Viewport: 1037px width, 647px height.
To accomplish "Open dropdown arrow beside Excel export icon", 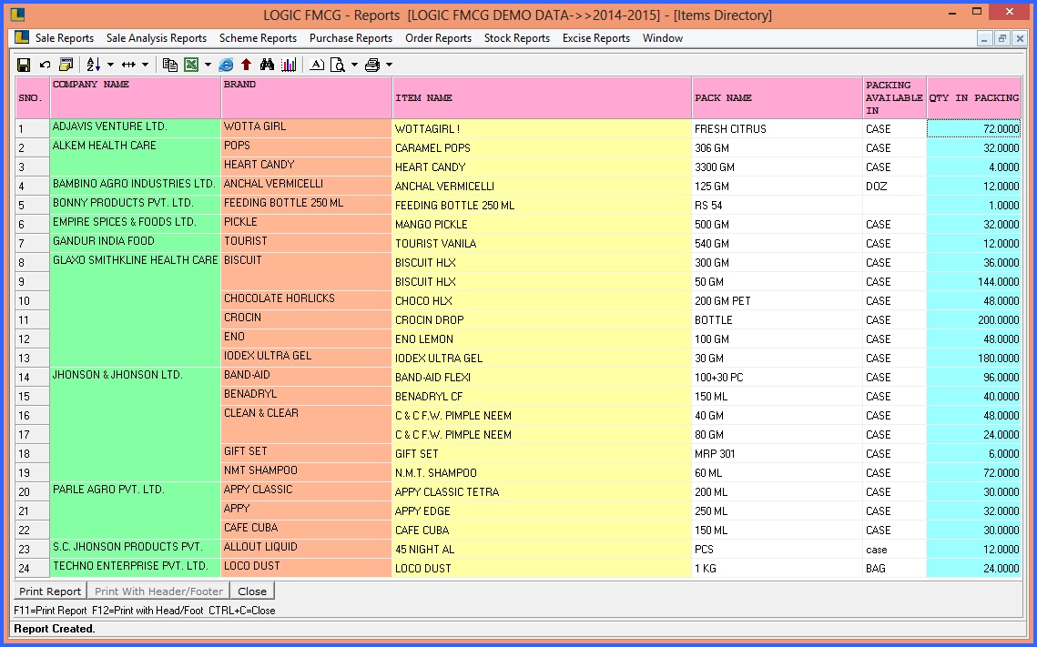I will 208,65.
